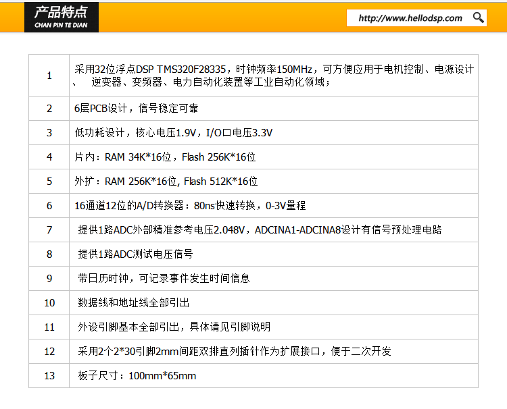
Task: Click the 板子尺寸 100mm*65mm row
Action: tap(137, 376)
